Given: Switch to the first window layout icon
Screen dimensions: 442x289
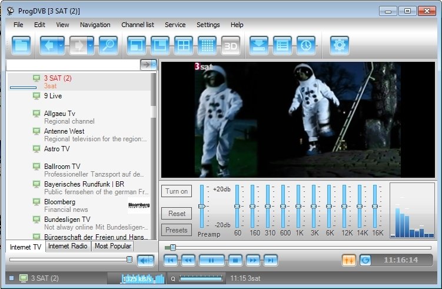Looking at the screenshot, I should pyautogui.click(x=137, y=45).
